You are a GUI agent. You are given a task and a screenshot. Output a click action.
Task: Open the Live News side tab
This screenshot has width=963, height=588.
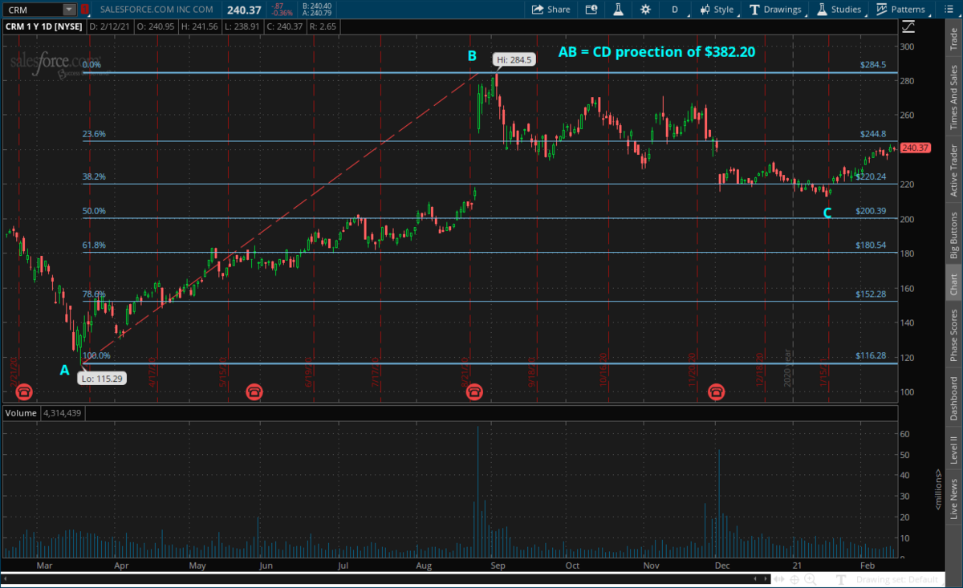953,498
